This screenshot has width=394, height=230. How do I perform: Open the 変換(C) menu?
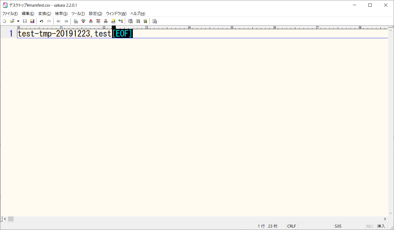(45, 13)
